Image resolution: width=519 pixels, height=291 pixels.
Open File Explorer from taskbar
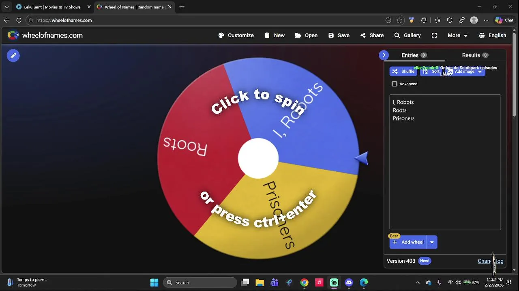click(259, 283)
